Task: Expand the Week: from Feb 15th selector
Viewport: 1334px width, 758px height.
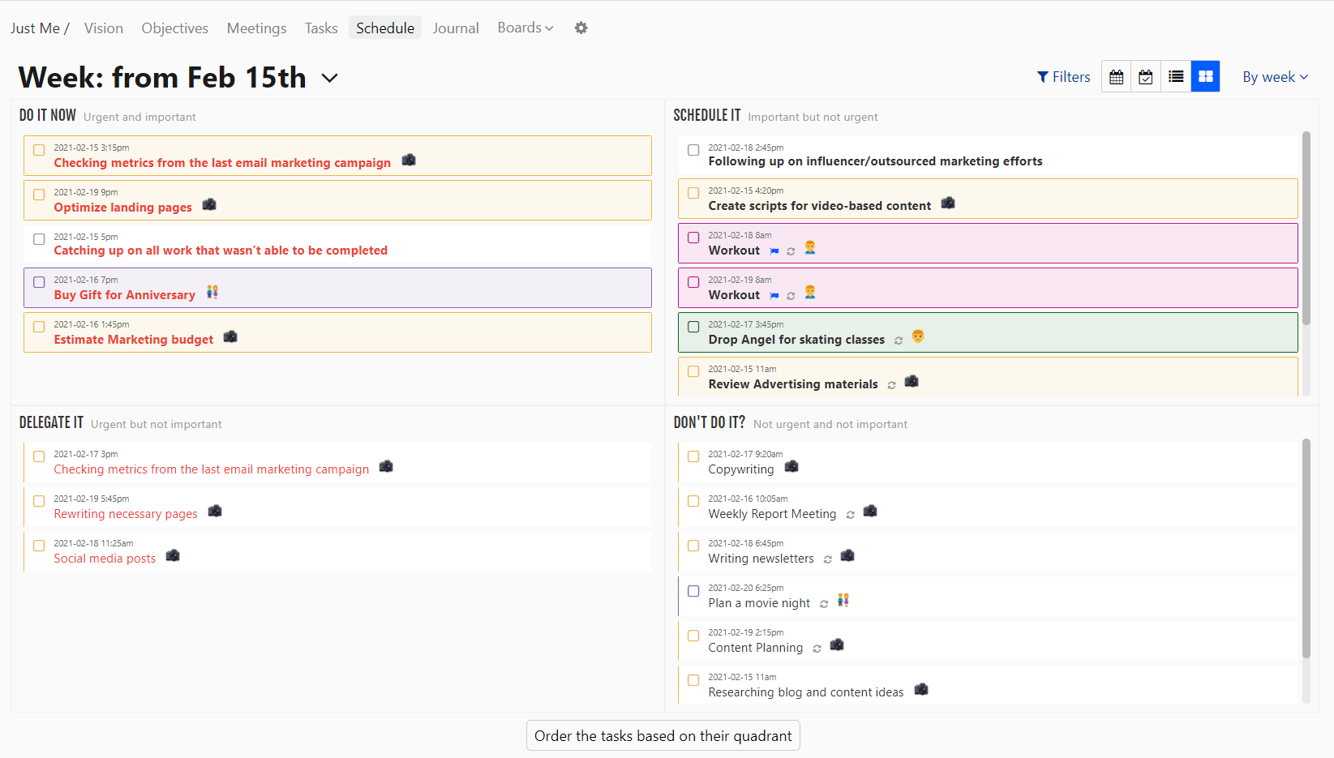Action: (x=329, y=78)
